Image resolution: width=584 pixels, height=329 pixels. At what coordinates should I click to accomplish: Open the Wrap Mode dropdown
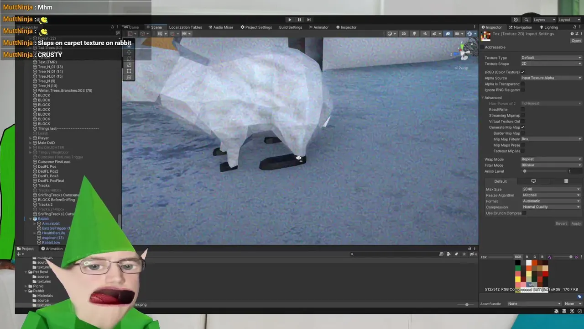point(551,159)
